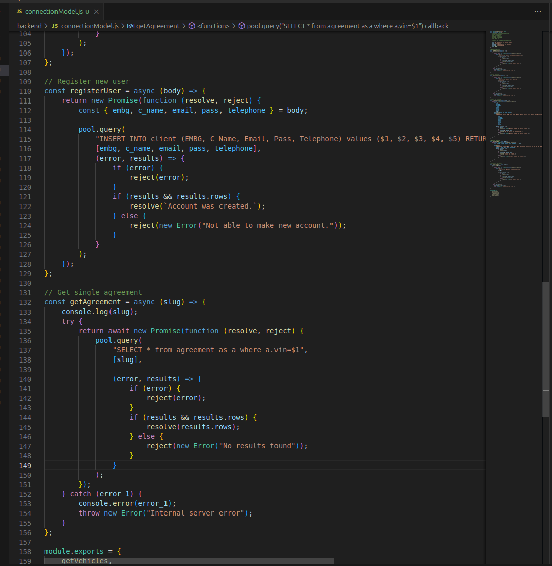This screenshot has width=552, height=566.
Task: Open the More Actions ellipsis menu
Action: click(538, 11)
